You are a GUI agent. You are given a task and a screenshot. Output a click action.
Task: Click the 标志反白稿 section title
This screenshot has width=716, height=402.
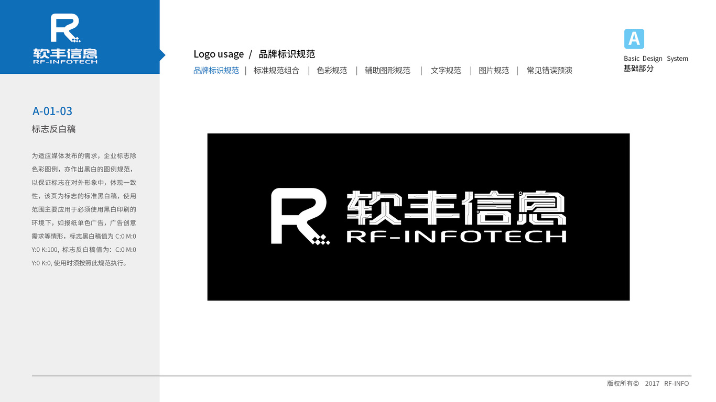click(x=53, y=129)
